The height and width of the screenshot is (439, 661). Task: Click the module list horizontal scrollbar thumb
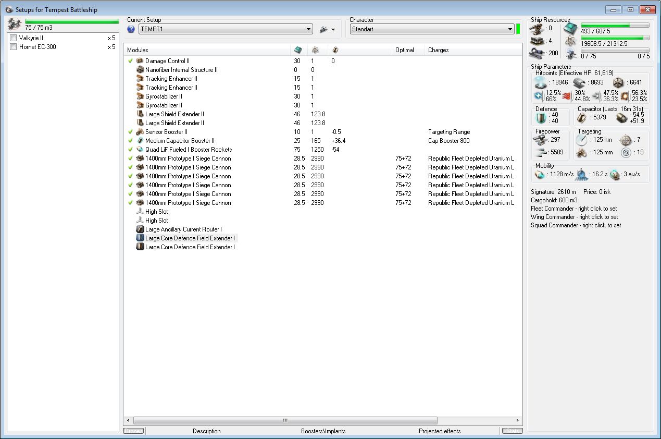pyautogui.click(x=285, y=420)
